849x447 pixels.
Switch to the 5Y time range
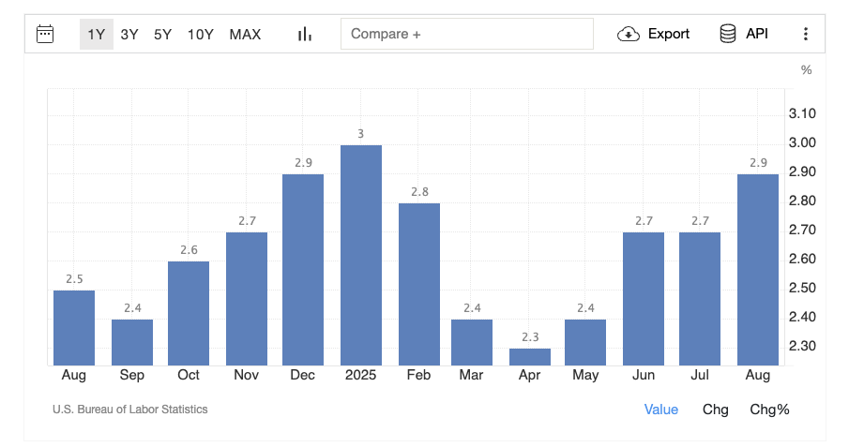point(162,35)
